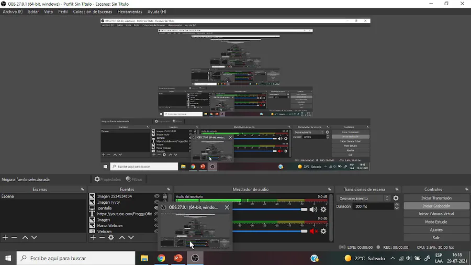
Task: Move scene down in Escenas panel
Action: coord(34,237)
